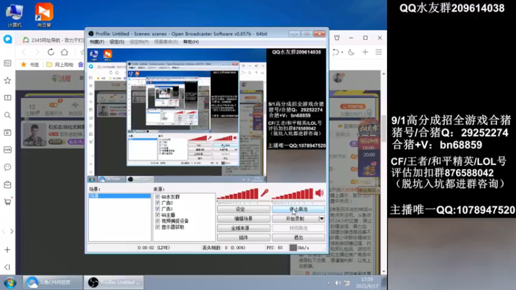This screenshot has height=290, width=516.
Task: Toggle the QQ水友群 source checkbox
Action: (x=157, y=197)
